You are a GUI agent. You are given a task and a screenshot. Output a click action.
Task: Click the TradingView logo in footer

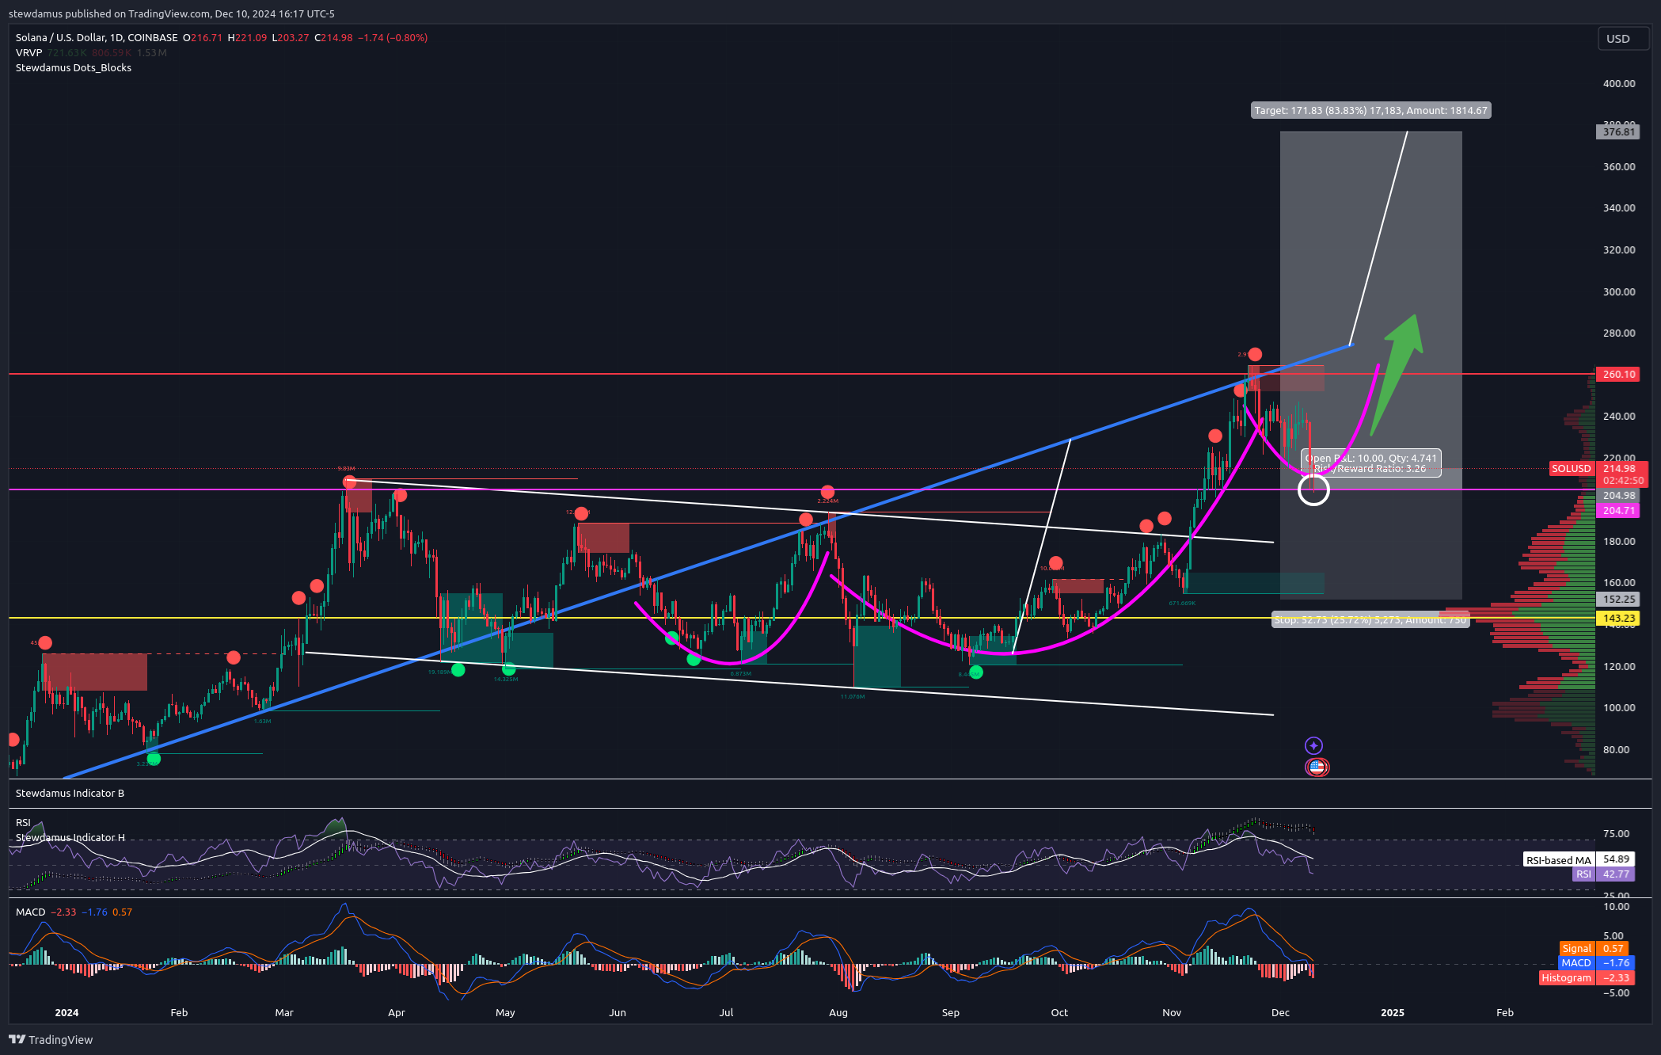51,1039
